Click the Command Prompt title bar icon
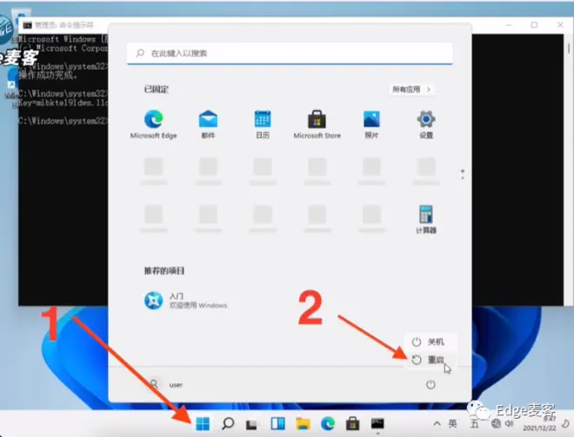Image resolution: width=574 pixels, height=437 pixels. [x=27, y=25]
